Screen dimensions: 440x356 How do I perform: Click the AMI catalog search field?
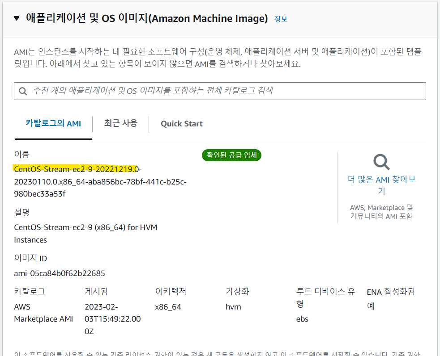[x=220, y=91]
